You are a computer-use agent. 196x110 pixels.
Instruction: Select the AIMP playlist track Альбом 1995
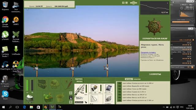click(x=181, y=53)
